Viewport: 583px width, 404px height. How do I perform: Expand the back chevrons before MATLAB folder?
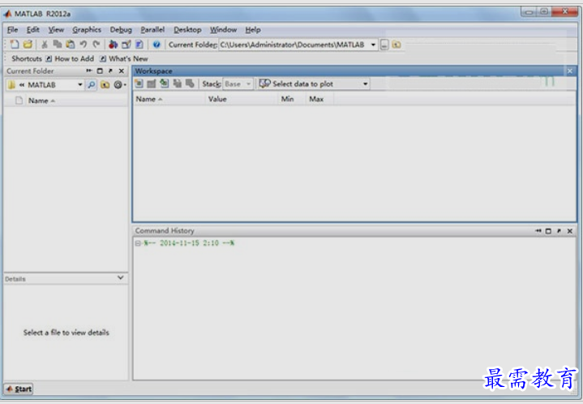pos(22,85)
